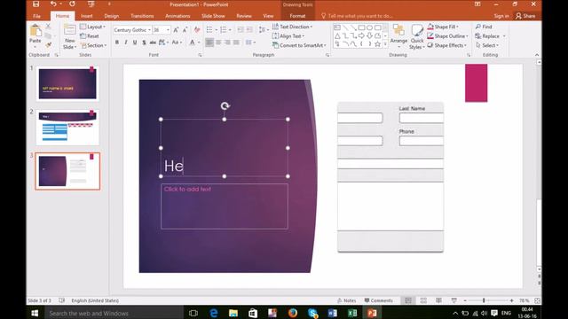Justify the text

tap(236, 43)
